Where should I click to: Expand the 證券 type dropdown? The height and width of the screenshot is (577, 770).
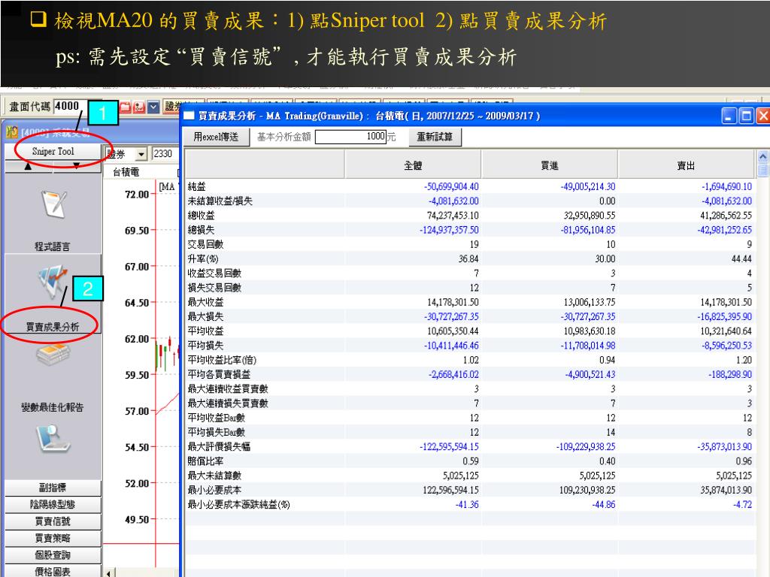click(141, 154)
